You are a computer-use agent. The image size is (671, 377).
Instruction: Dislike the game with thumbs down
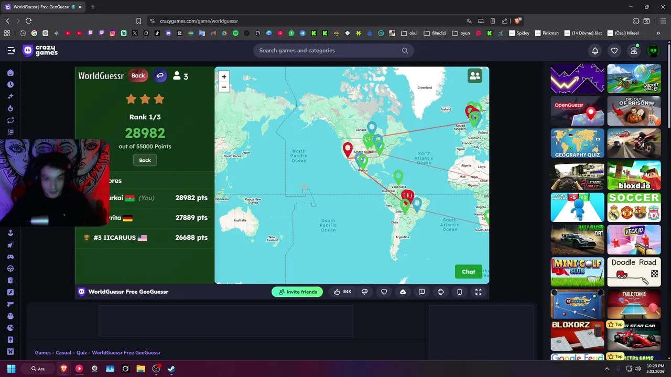click(364, 292)
